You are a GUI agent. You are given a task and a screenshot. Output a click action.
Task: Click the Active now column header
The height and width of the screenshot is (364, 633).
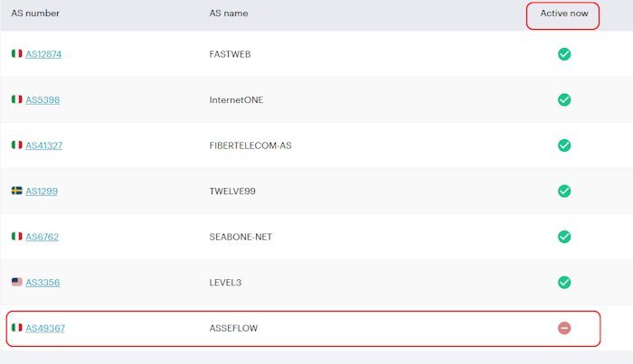[562, 14]
